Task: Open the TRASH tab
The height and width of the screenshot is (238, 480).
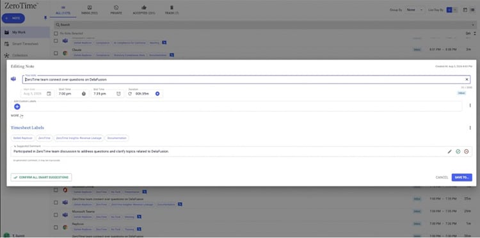Action: click(172, 10)
